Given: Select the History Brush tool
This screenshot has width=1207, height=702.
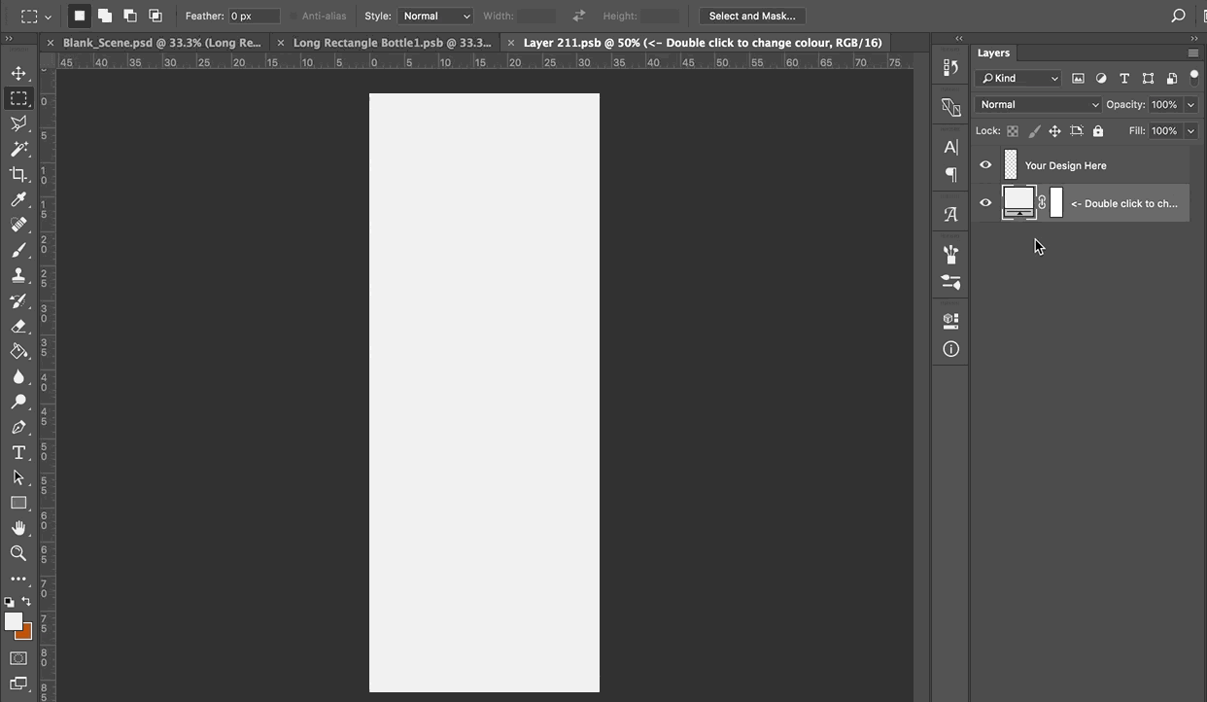Looking at the screenshot, I should 18,300.
